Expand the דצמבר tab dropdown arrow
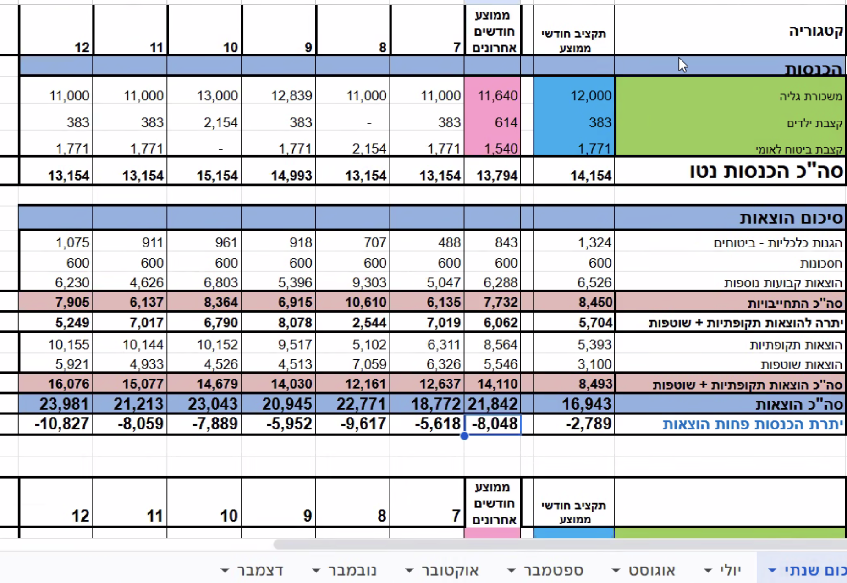 coord(225,571)
